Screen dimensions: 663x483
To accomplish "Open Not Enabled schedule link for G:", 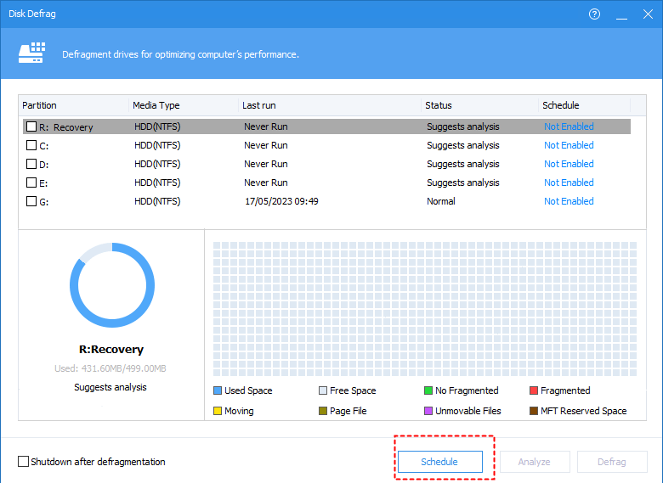I will tap(569, 201).
